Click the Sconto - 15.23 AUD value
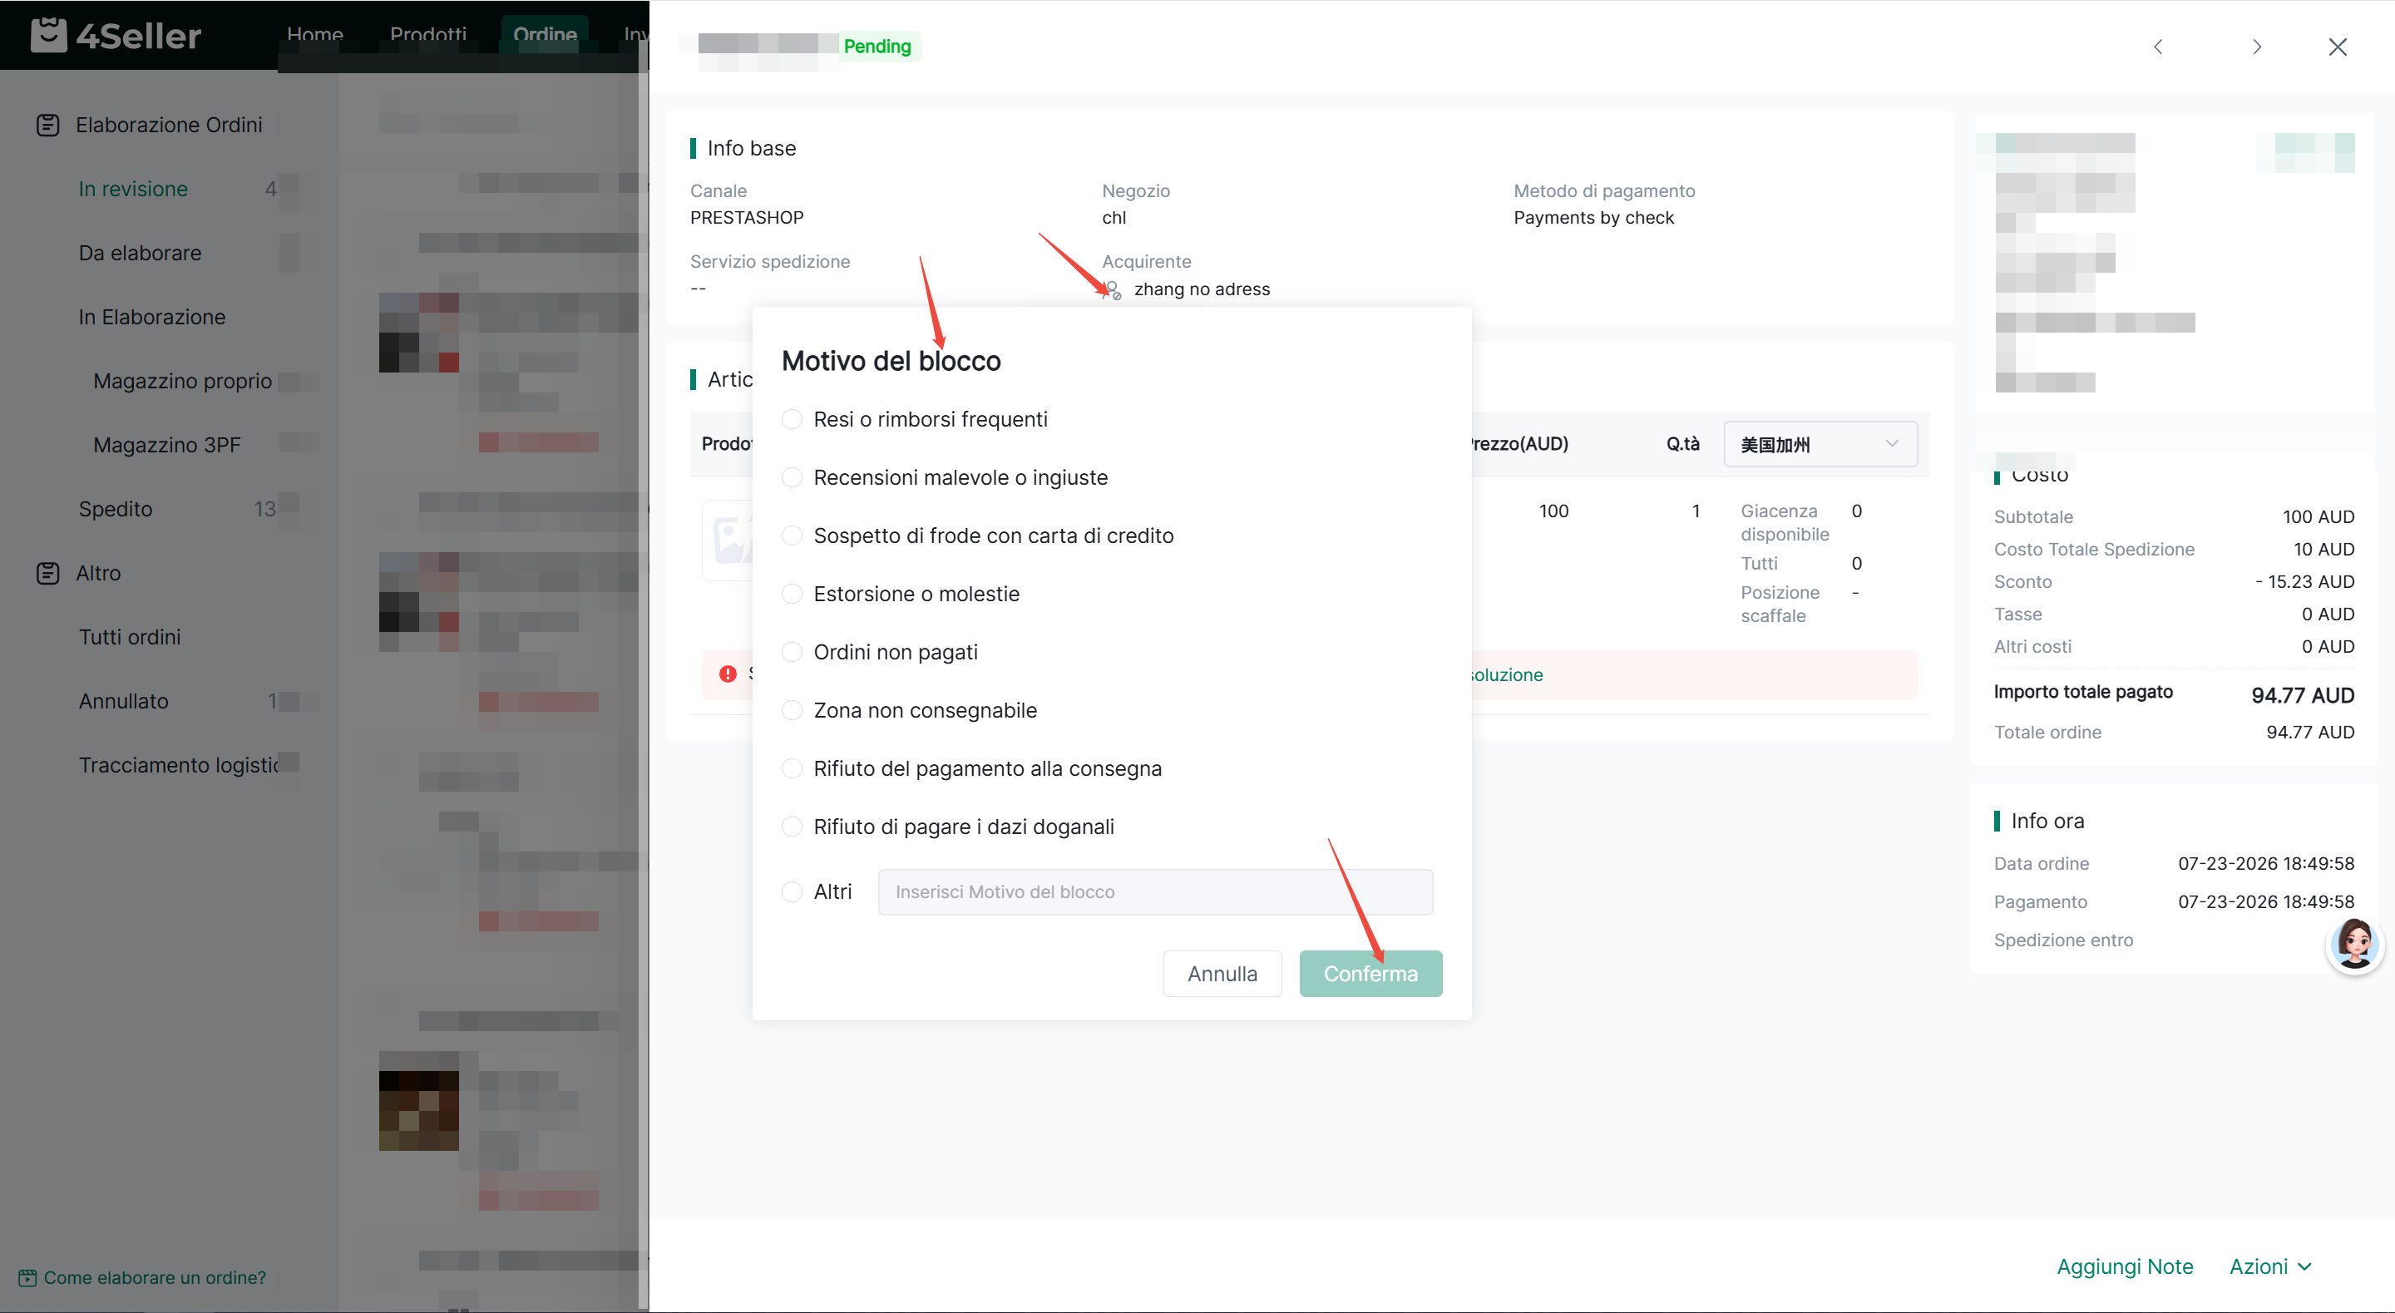 coord(2304,582)
